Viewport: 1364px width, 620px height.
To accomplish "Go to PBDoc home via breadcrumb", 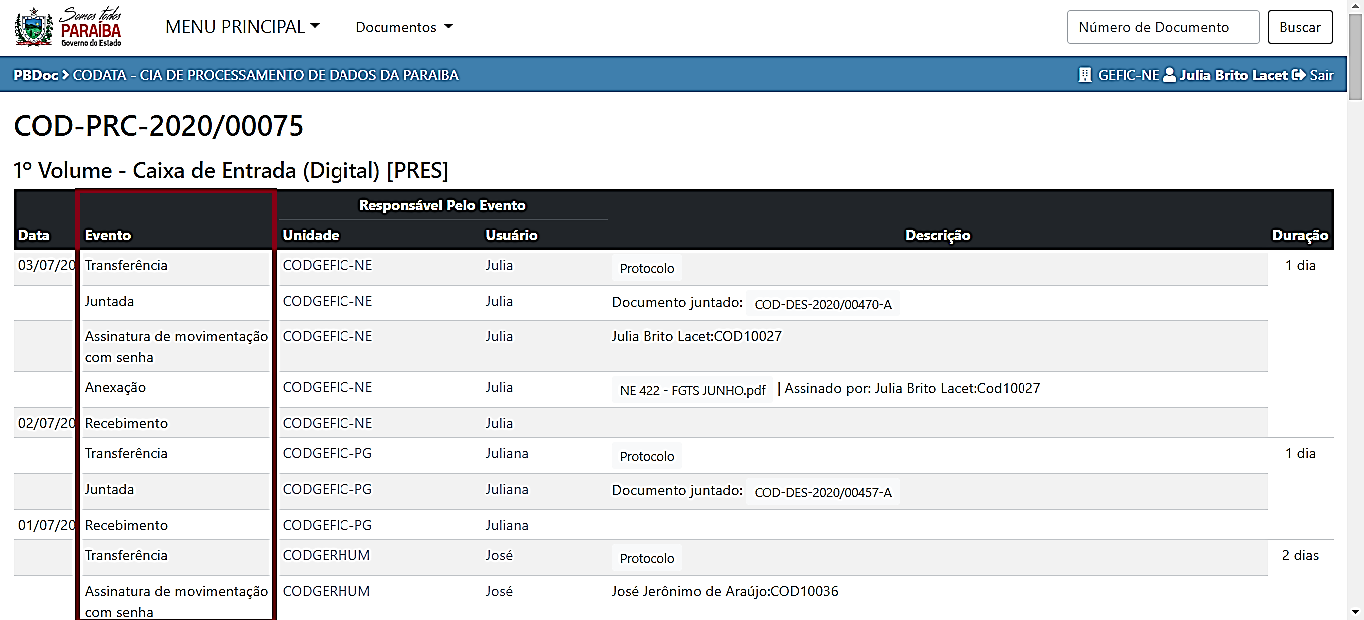I will [x=35, y=75].
